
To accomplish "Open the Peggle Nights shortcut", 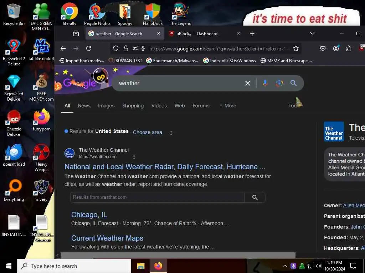I will (97, 14).
